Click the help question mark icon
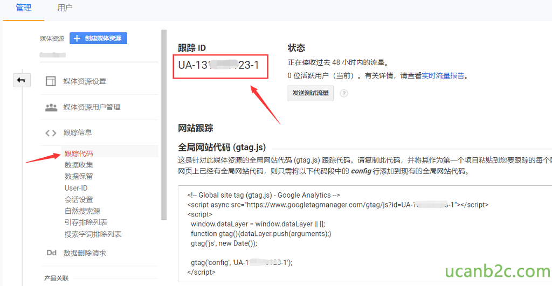The height and width of the screenshot is (286, 552). tap(344, 93)
